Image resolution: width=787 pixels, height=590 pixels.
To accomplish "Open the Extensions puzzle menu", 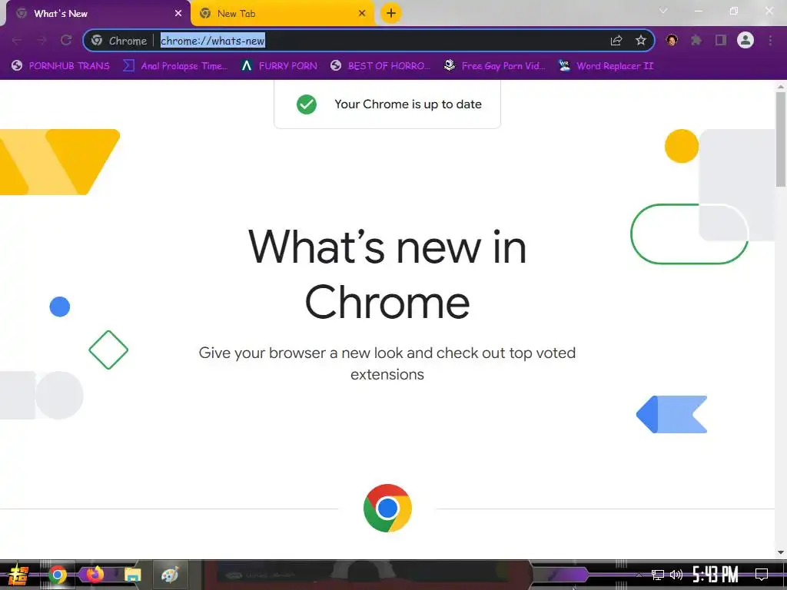I will (696, 40).
